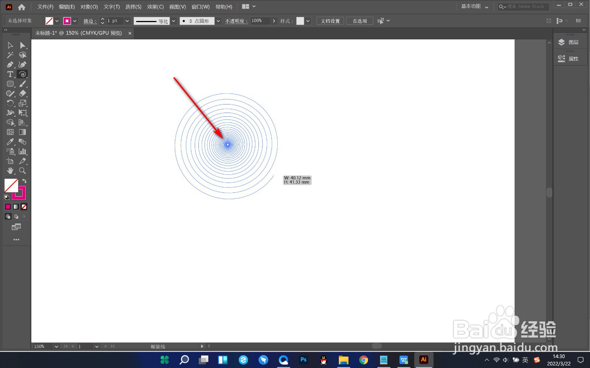
Task: Activate the Perspective Grid tool
Action: point(22,122)
